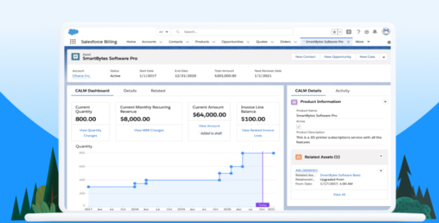Open the notifications bell
The height and width of the screenshot is (223, 439).
[375, 32]
